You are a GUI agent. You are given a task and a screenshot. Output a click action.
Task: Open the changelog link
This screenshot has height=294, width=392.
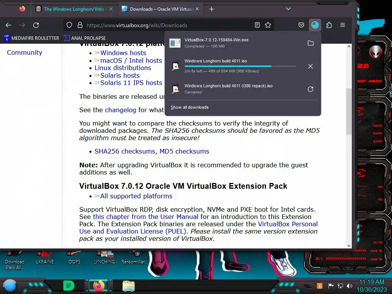click(x=121, y=110)
